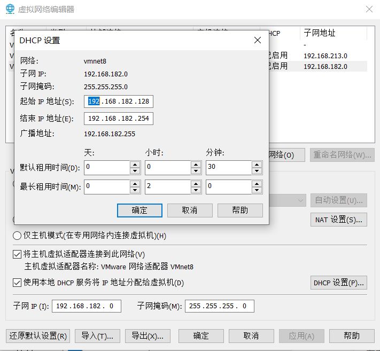380x351 pixels.
Task: Increase maximum lease days value
Action: pyautogui.click(x=135, y=184)
